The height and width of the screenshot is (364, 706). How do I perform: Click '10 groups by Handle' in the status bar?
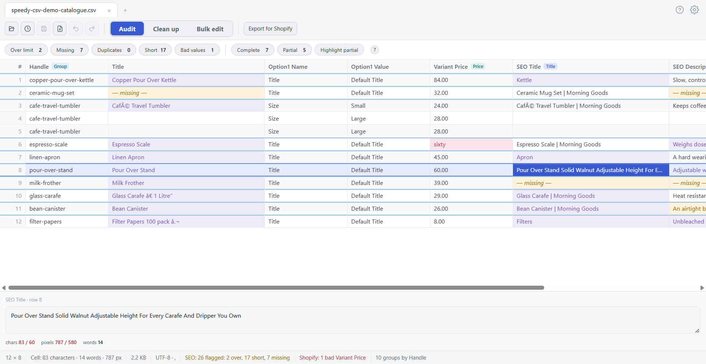(x=401, y=358)
